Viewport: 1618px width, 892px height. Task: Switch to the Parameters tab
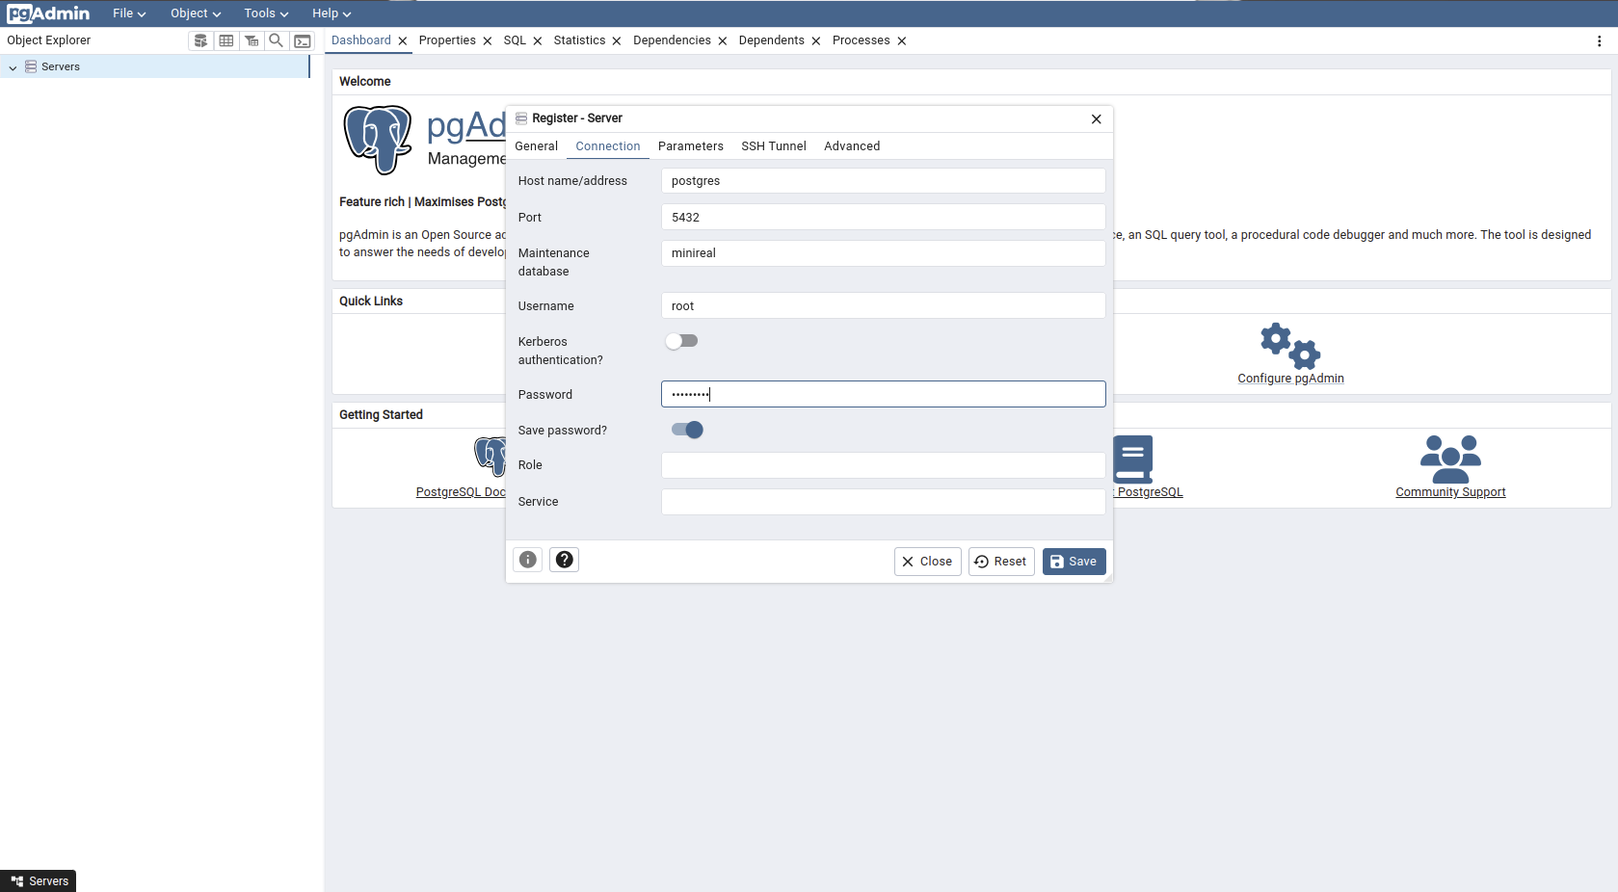tap(691, 146)
